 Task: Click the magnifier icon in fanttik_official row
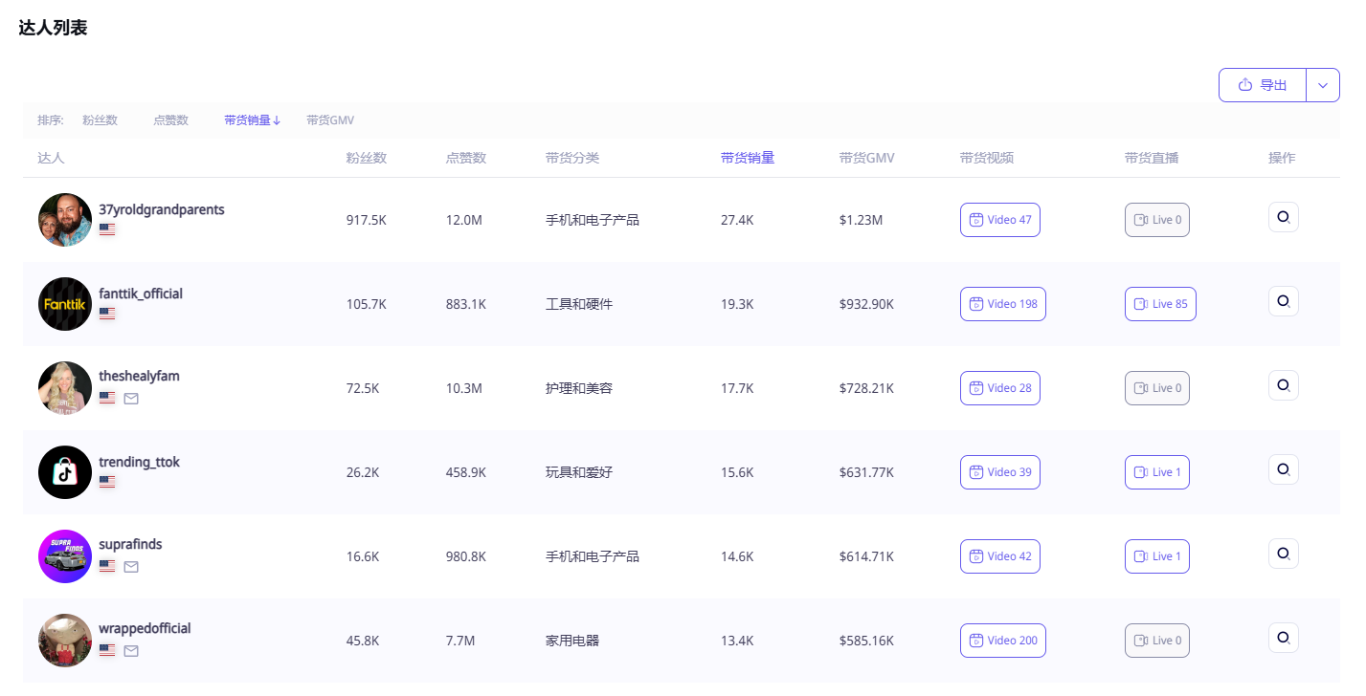tap(1283, 302)
